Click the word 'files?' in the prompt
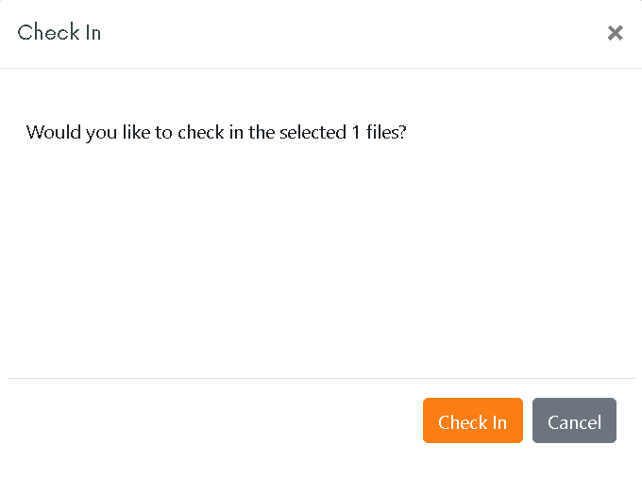 point(386,132)
